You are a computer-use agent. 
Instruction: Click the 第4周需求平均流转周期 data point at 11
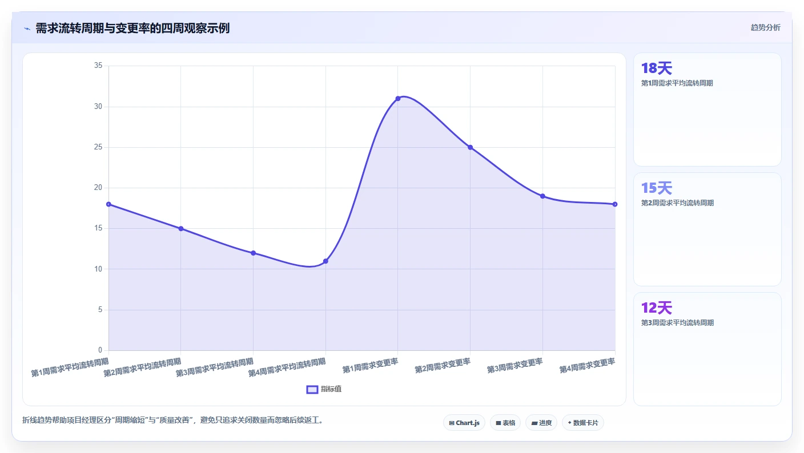(x=325, y=261)
